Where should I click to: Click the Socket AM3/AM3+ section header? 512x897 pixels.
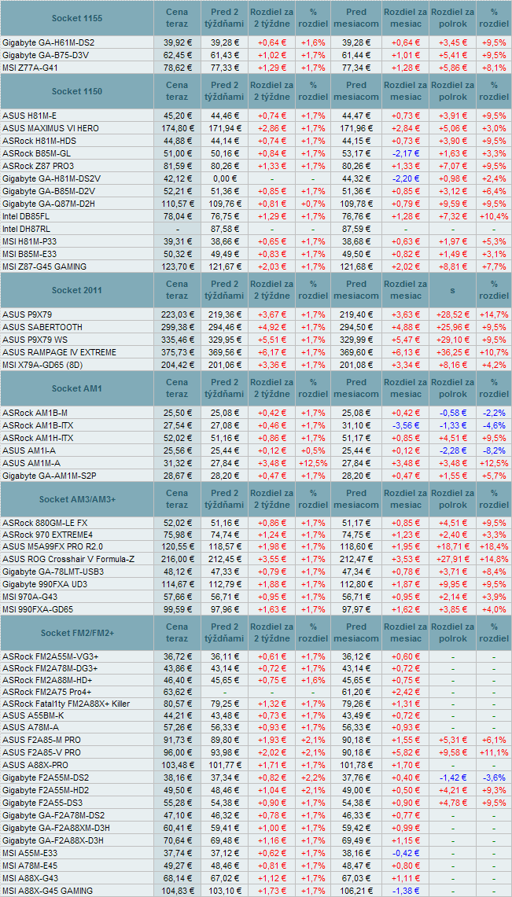tap(77, 499)
